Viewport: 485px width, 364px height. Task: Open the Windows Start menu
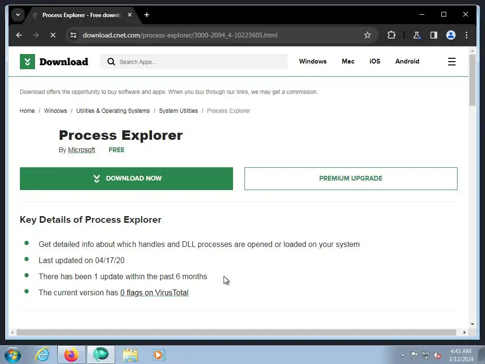(x=13, y=355)
